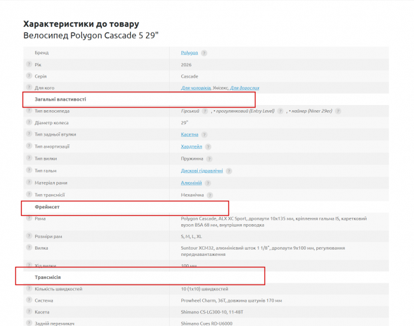Open help icon after Механічна value
The height and width of the screenshot is (326, 414).
pyautogui.click(x=210, y=195)
